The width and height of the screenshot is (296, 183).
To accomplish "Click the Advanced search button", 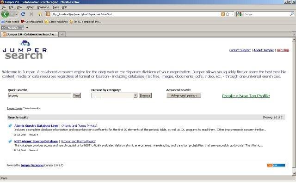I will click(x=184, y=95).
